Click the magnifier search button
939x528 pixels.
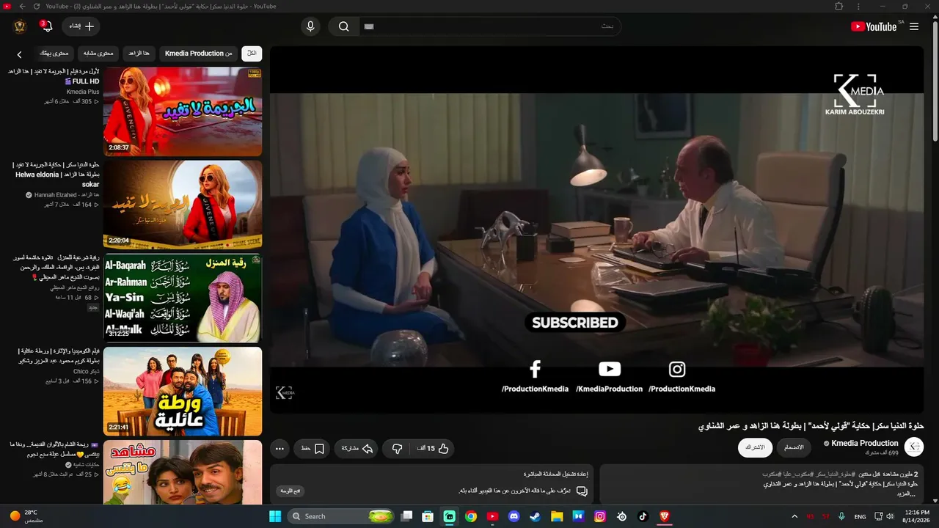(x=343, y=26)
